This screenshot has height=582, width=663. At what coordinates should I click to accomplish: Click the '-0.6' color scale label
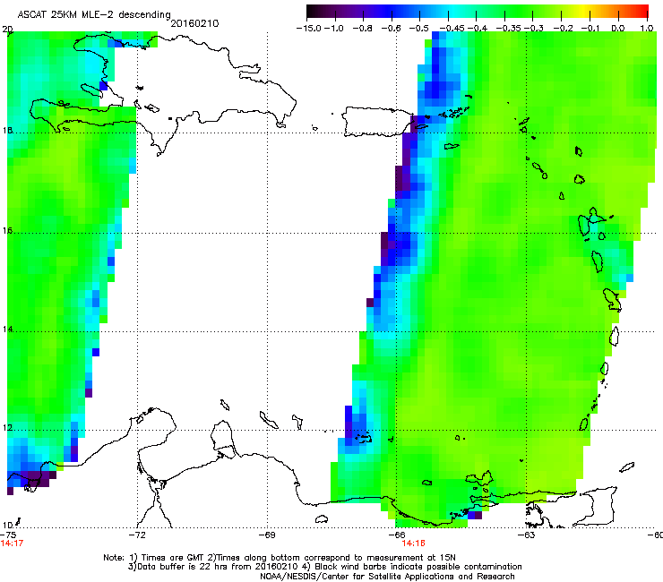coord(391,29)
